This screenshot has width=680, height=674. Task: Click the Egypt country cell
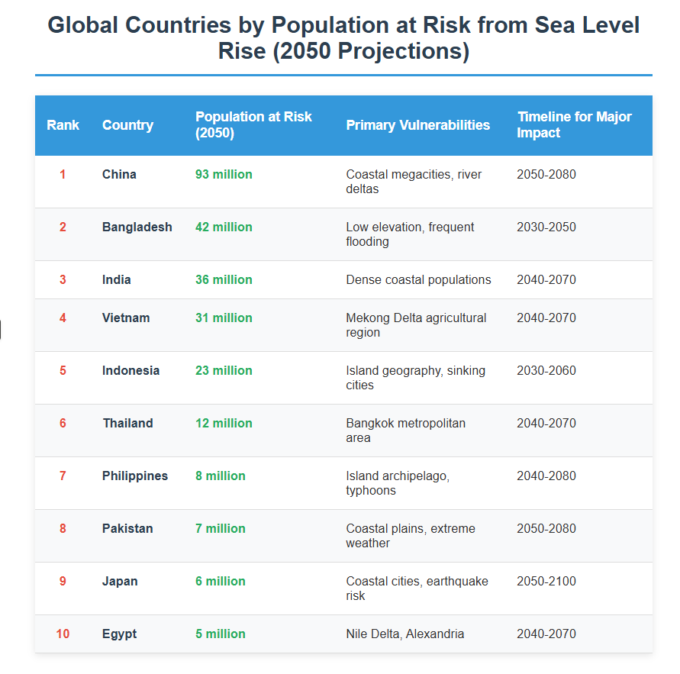(119, 634)
